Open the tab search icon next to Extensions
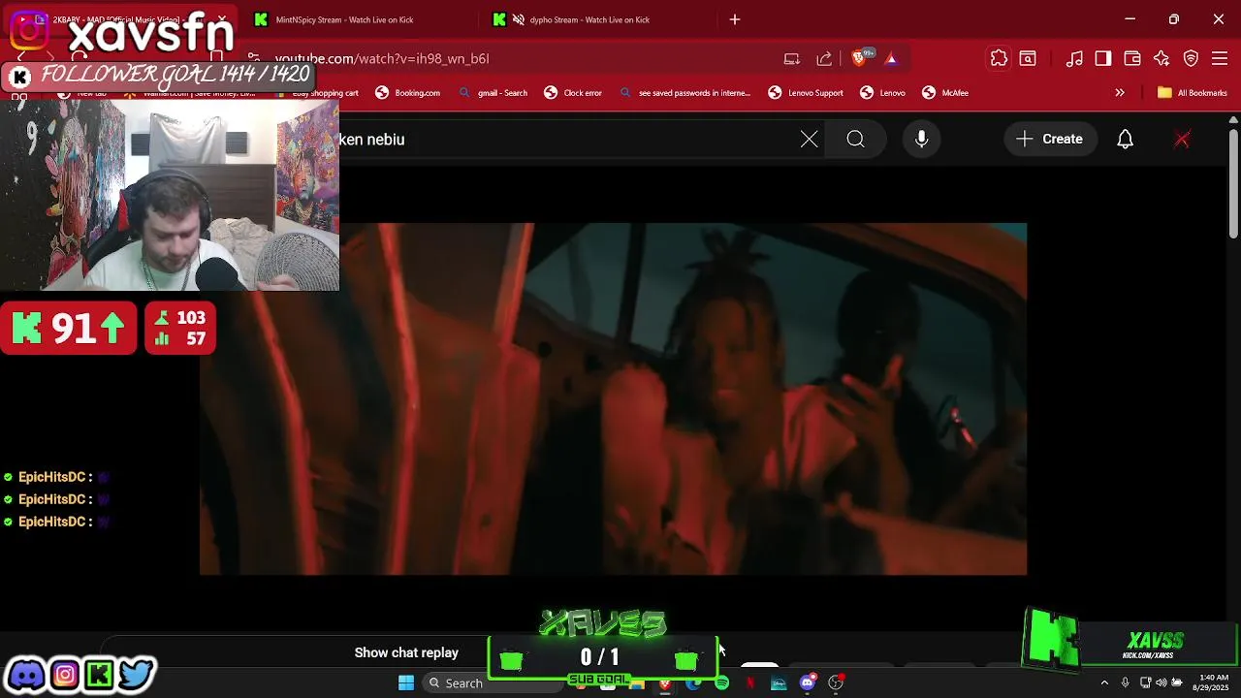This screenshot has width=1241, height=698. (x=1028, y=59)
